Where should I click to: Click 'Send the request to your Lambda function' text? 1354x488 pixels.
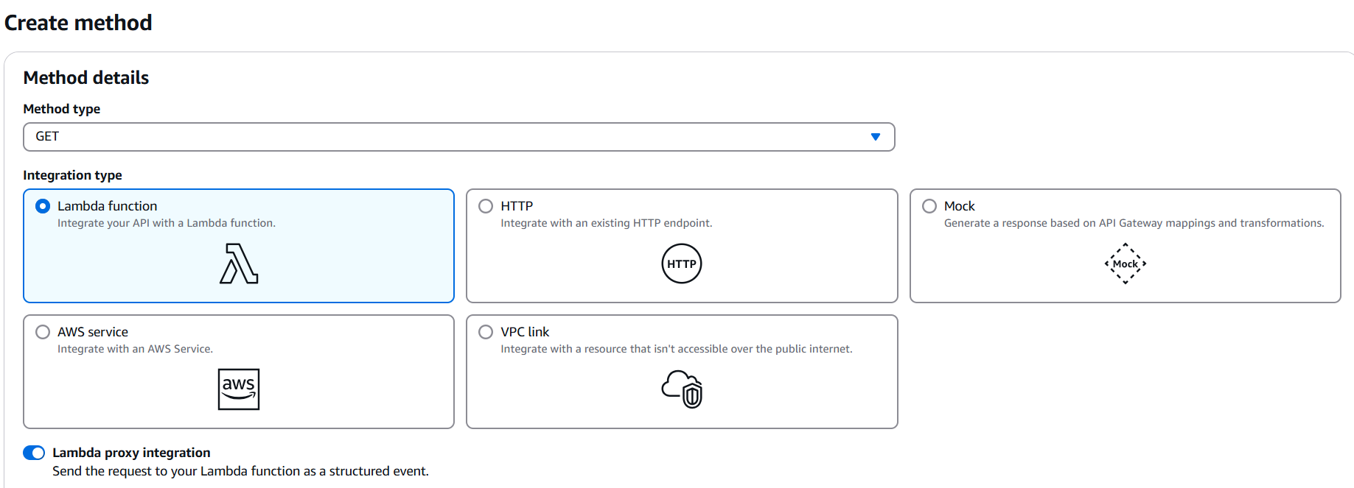tap(240, 471)
